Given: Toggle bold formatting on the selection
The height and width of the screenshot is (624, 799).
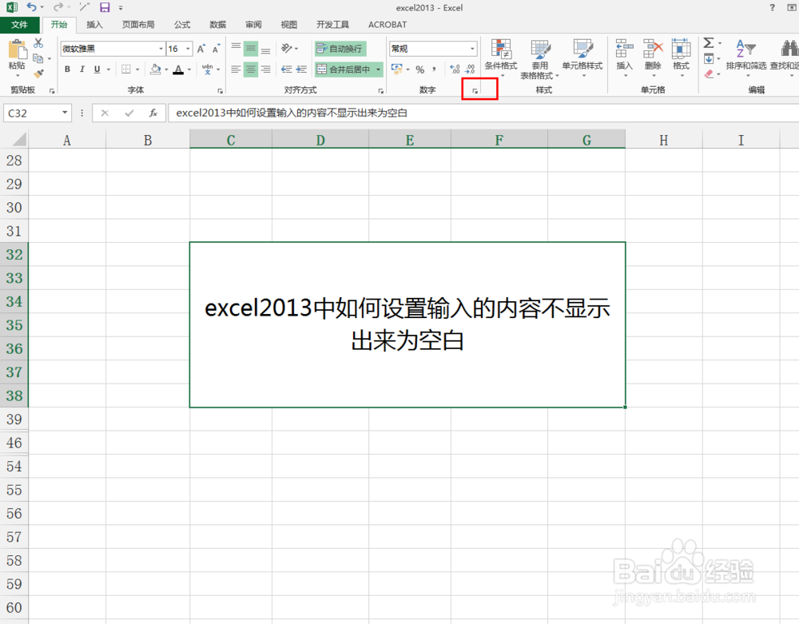Looking at the screenshot, I should [67, 70].
